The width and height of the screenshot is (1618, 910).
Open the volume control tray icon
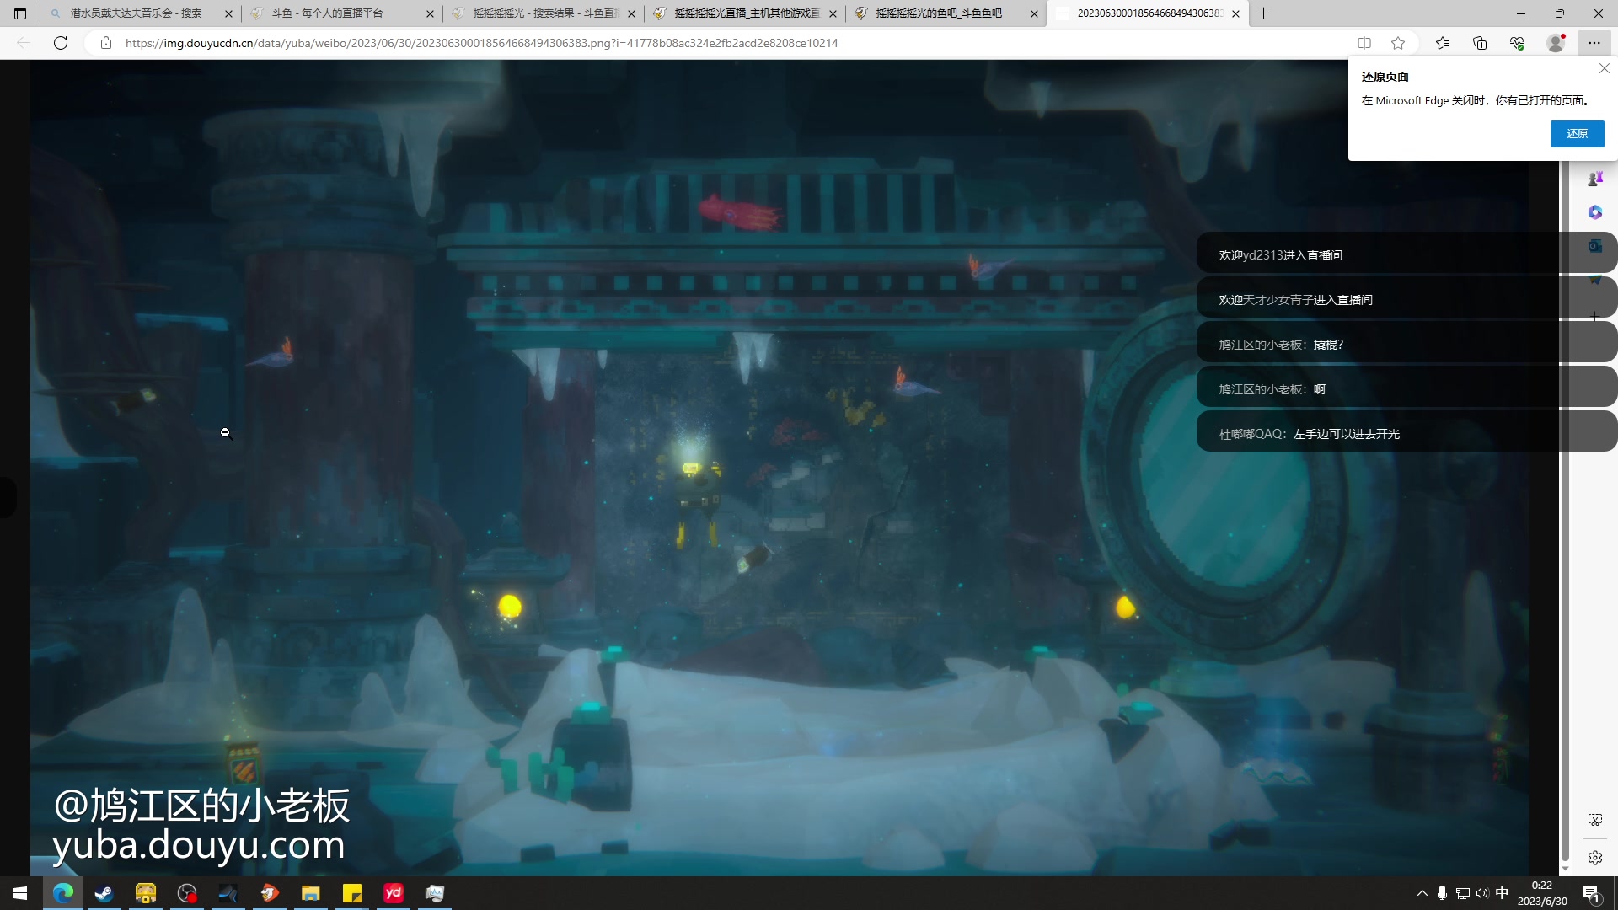point(1482,893)
